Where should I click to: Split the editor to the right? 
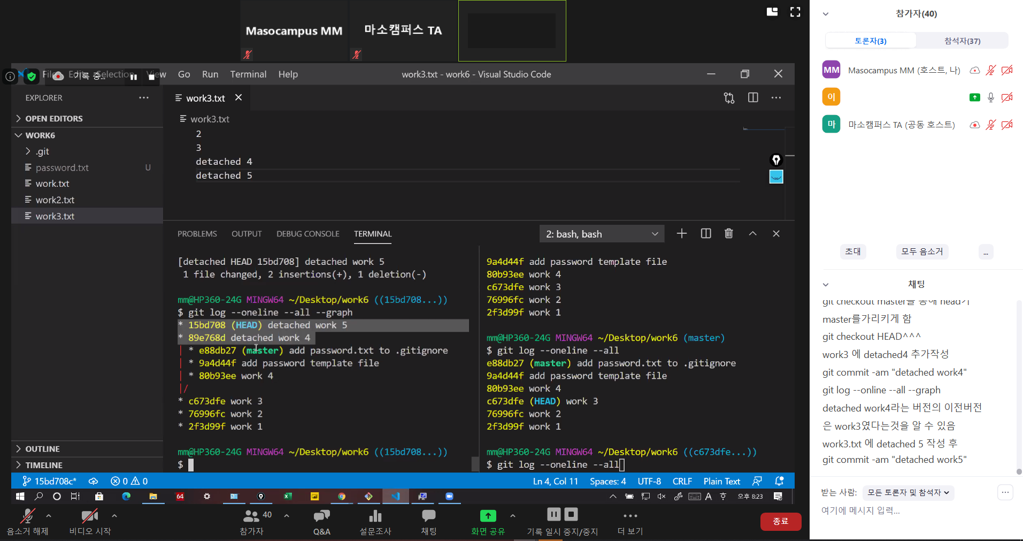753,97
